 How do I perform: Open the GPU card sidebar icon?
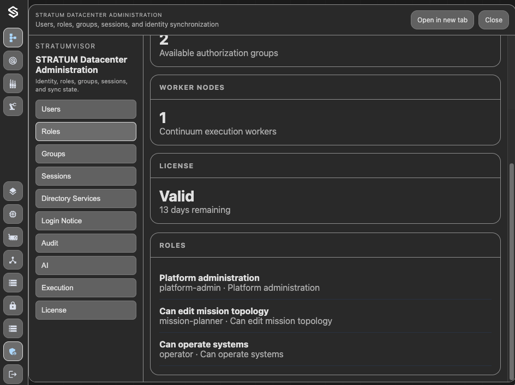tap(13, 237)
